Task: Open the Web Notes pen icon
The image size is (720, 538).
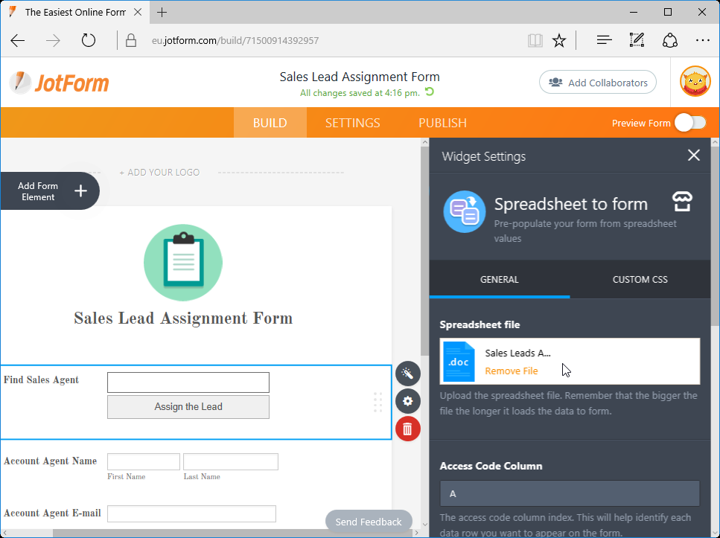Action: point(637,40)
